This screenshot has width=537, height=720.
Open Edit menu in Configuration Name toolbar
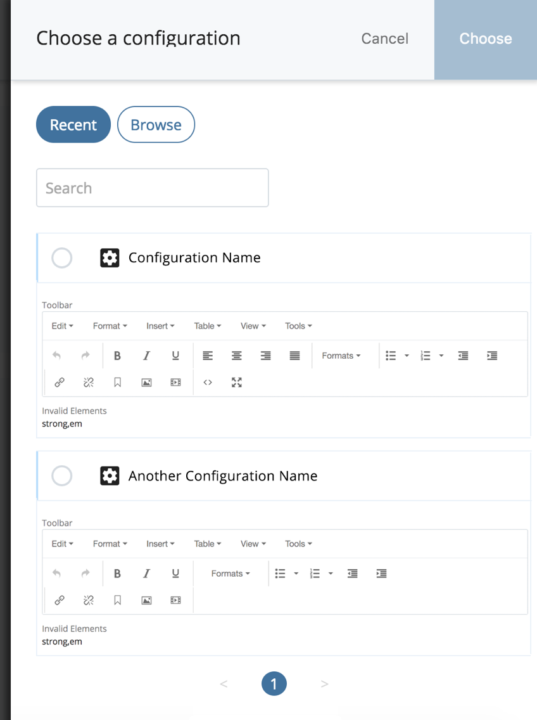click(63, 326)
